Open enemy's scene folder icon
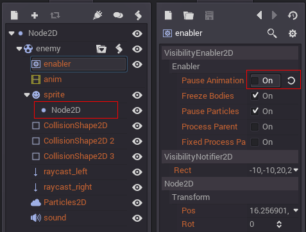Image resolution: width=306 pixels, height=232 pixels. 101,49
